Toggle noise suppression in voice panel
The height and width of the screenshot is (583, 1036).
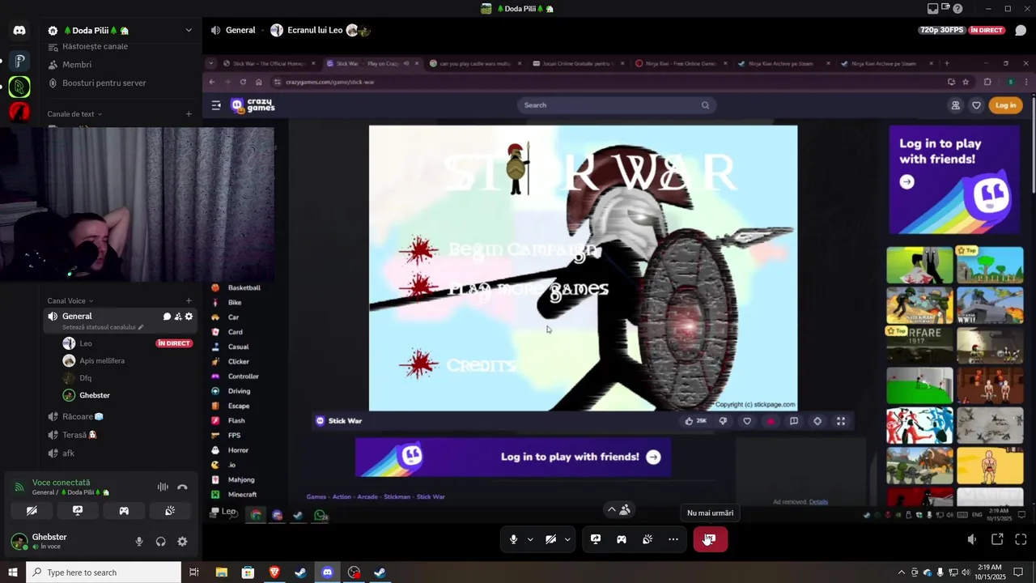pyautogui.click(x=163, y=487)
